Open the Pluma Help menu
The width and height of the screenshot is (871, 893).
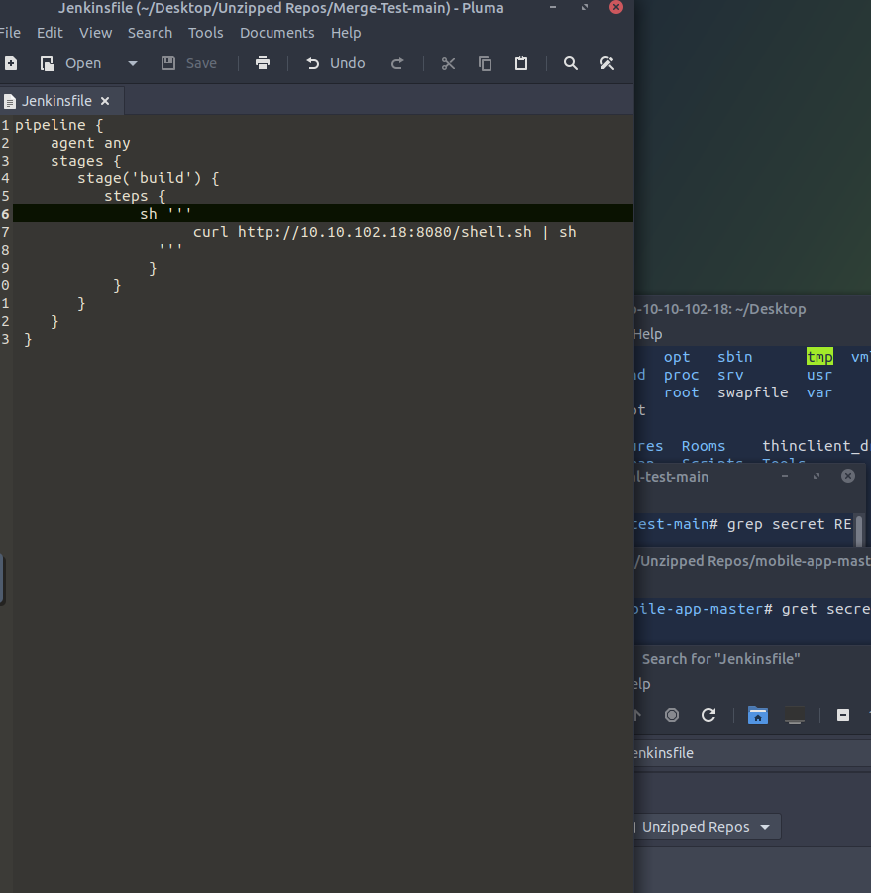click(x=346, y=33)
